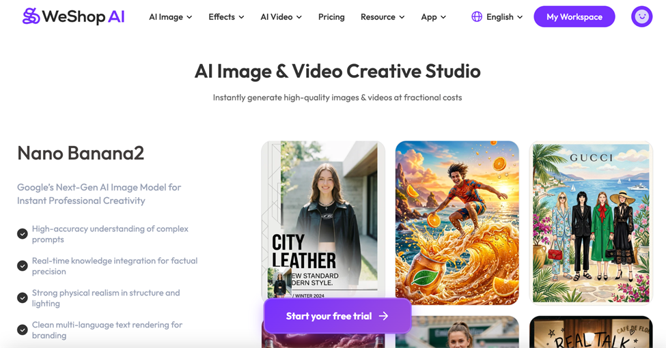Viewport: 666px width, 348px height.
Task: Select the orange juice surfer image
Action: [457, 222]
